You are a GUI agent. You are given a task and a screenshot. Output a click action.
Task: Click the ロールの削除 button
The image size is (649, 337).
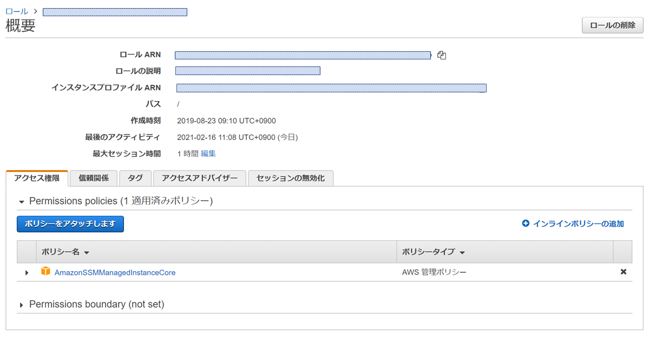click(x=613, y=25)
